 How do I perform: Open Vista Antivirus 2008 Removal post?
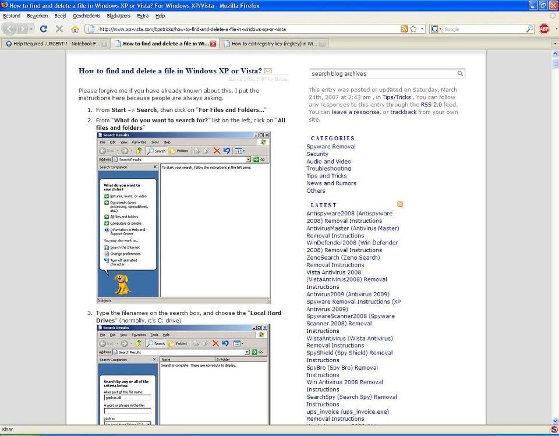(x=346, y=279)
